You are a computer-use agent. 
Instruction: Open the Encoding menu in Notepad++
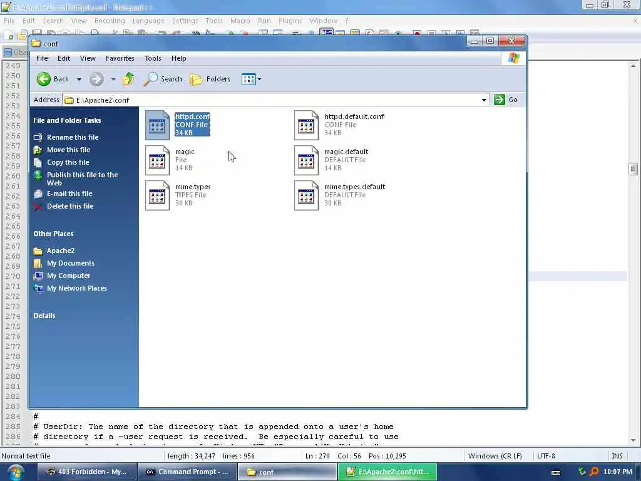[110, 21]
